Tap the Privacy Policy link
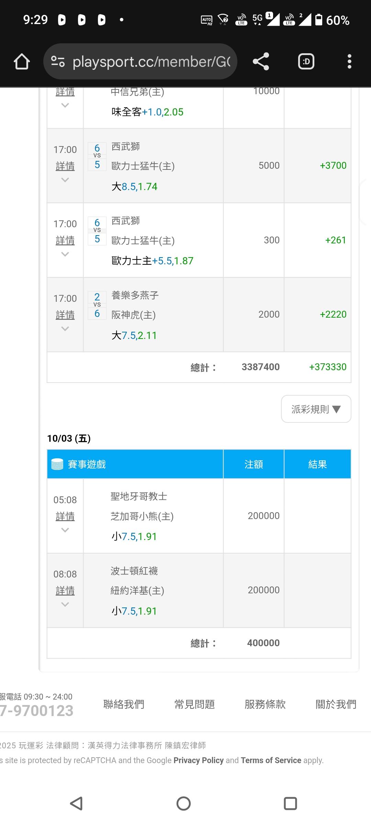 pyautogui.click(x=199, y=760)
